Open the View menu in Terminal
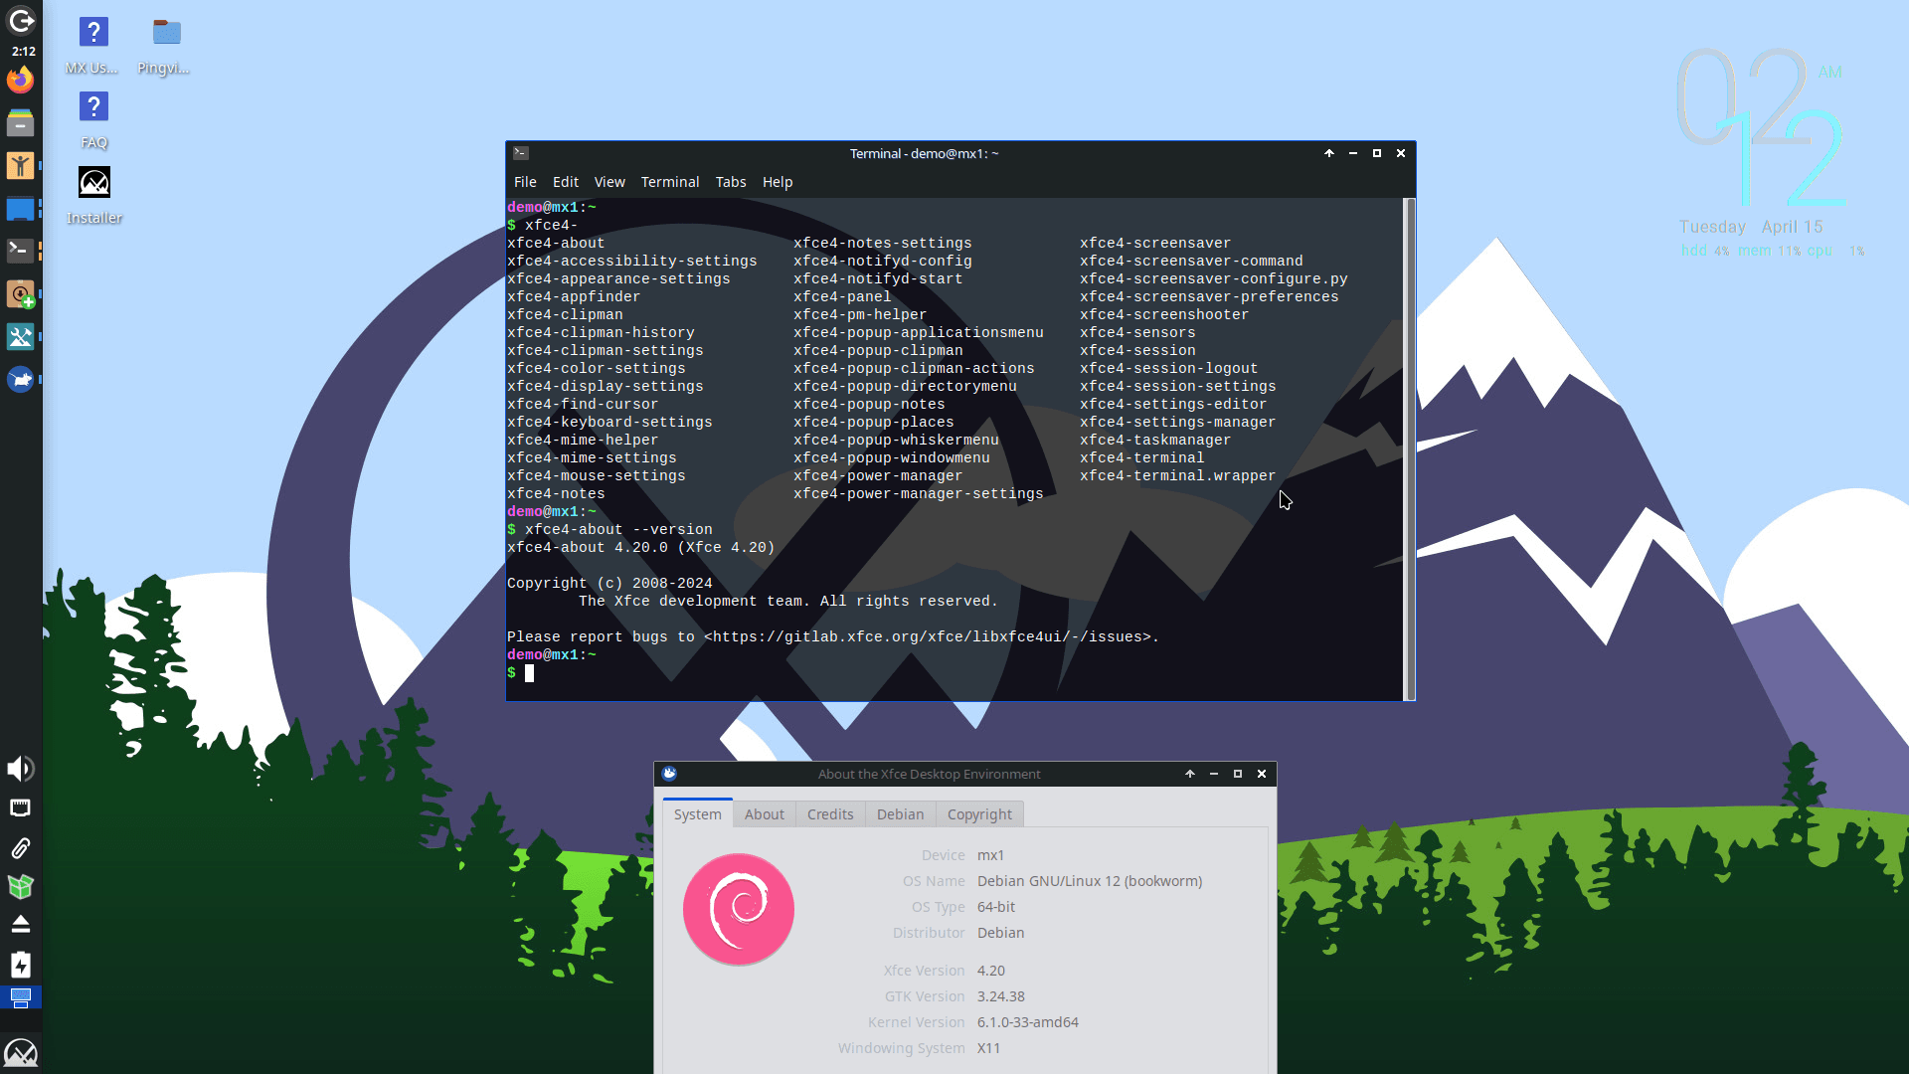The height and width of the screenshot is (1074, 1909). click(609, 182)
